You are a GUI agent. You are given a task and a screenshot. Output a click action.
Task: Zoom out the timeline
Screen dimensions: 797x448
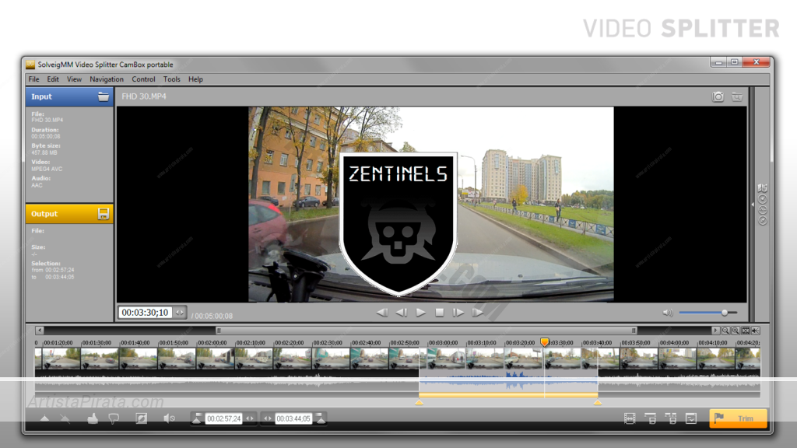tap(726, 331)
